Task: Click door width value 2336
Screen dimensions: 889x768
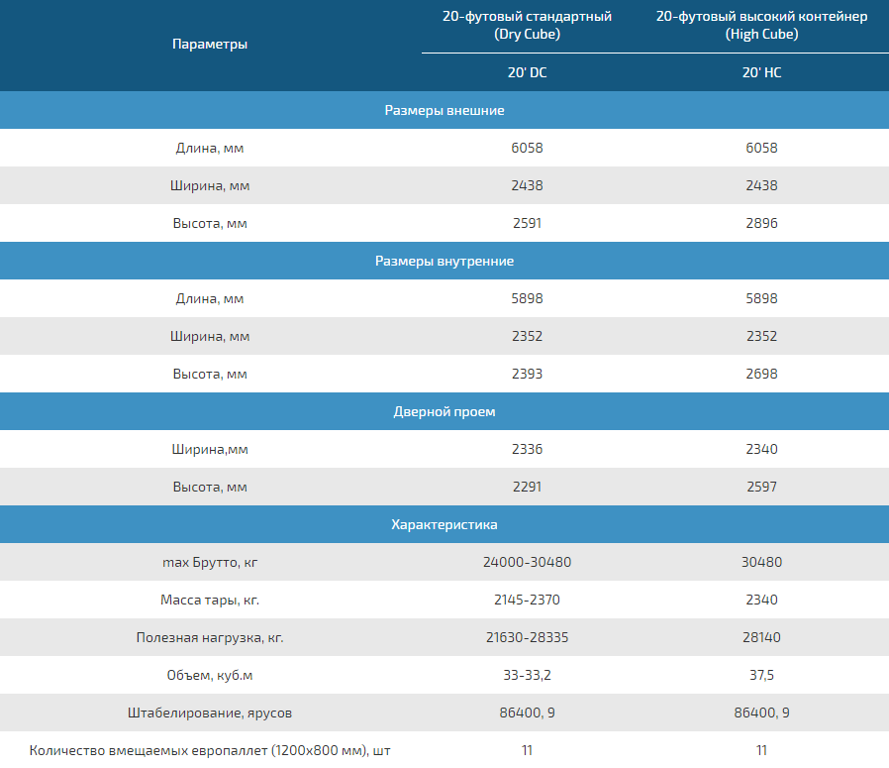Action: click(x=528, y=450)
